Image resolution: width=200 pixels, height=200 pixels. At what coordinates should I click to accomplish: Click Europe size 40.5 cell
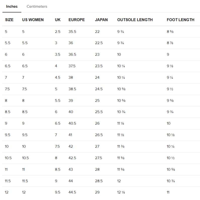72,123
